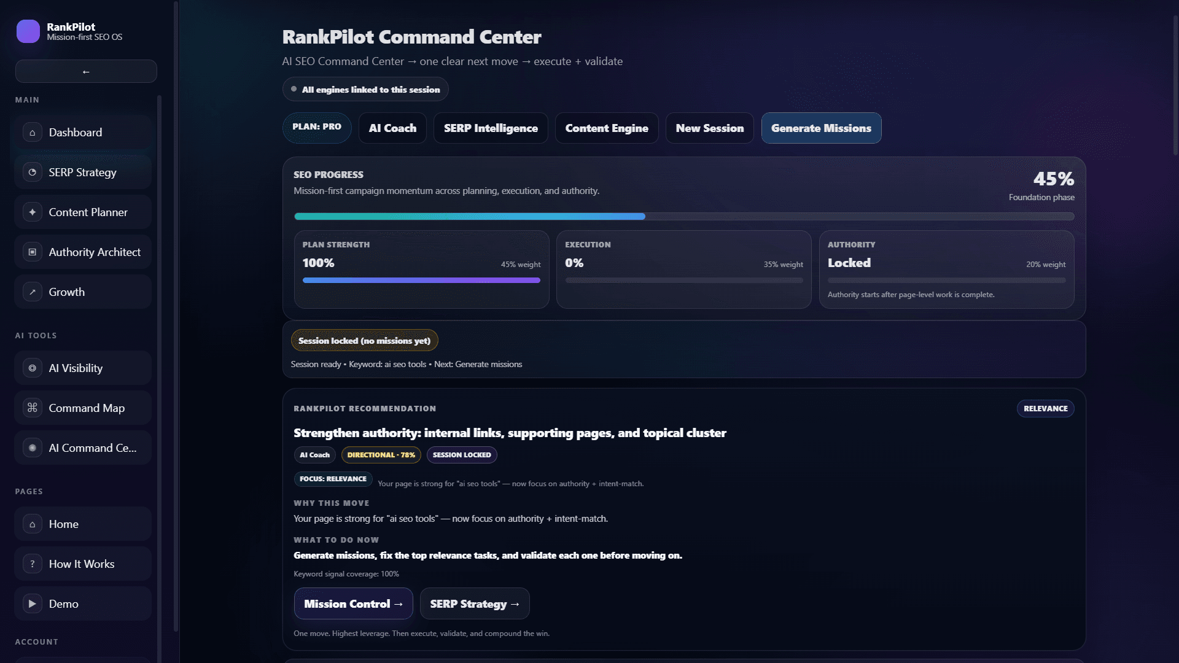Collapse the sidebar with the back arrow

point(86,71)
